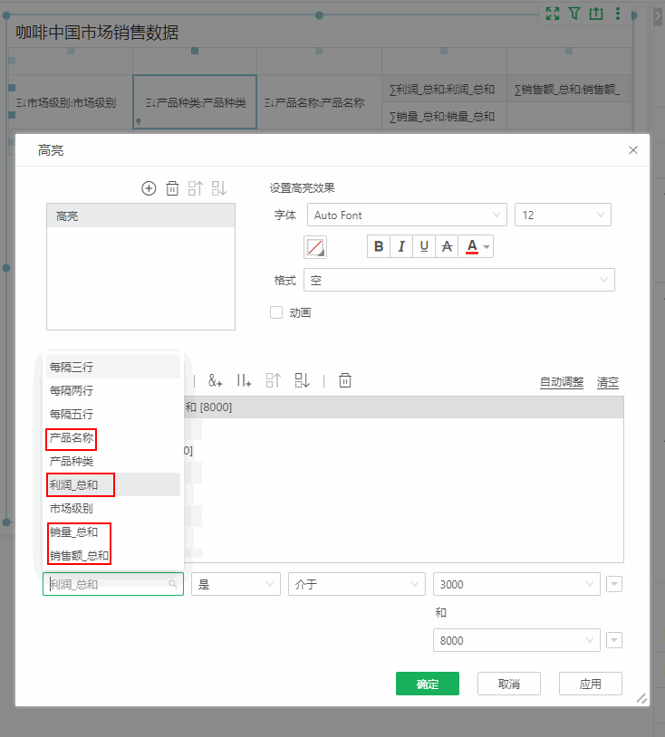Screen dimensions: 665x737
Task: Click the 清空 link
Action: 608,382
